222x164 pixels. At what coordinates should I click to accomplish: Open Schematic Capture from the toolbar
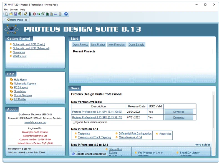click(x=30, y=14)
